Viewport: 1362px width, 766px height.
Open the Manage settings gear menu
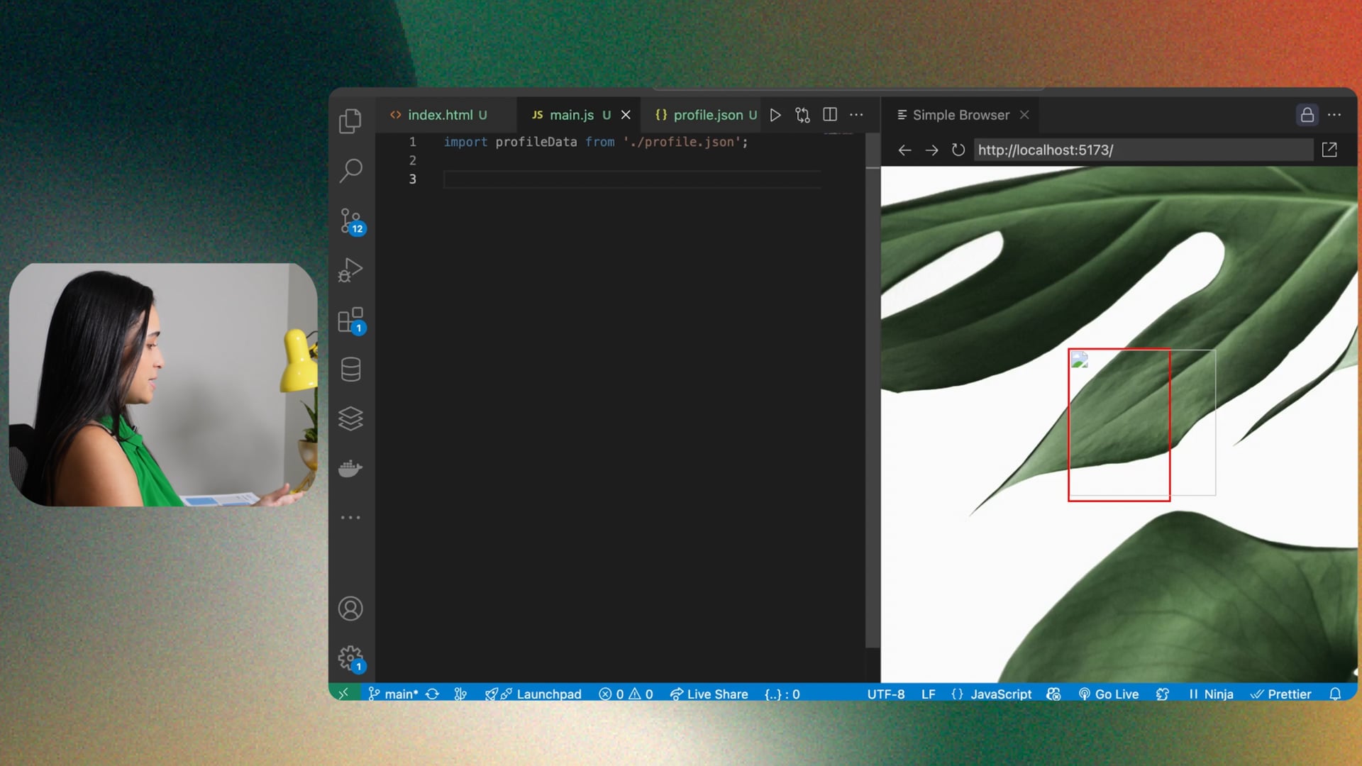(350, 658)
